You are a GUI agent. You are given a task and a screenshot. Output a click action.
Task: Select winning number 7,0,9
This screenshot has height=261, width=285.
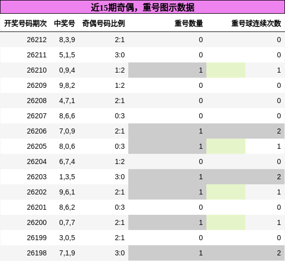click(x=67, y=131)
